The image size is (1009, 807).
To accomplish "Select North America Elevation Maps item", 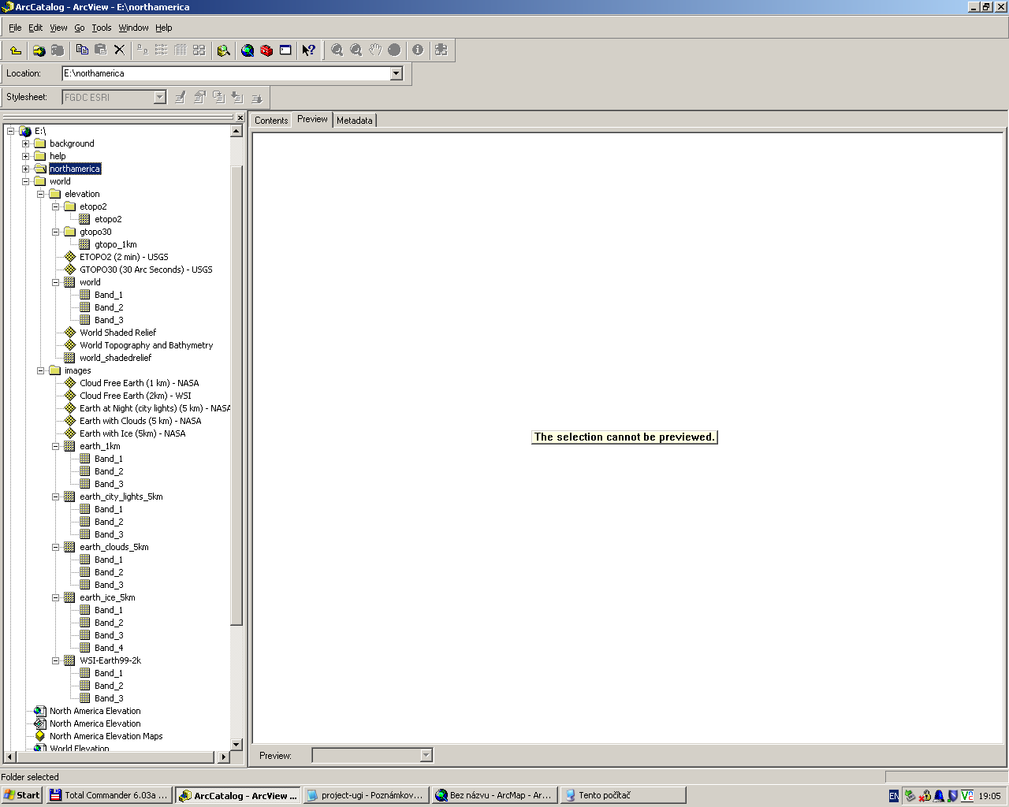I will [x=106, y=736].
